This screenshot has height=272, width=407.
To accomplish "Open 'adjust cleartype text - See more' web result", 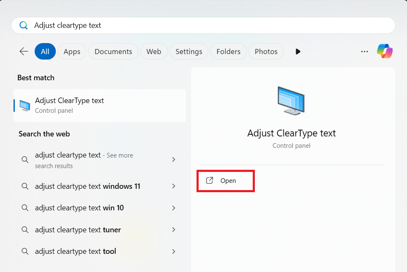I will pos(85,160).
